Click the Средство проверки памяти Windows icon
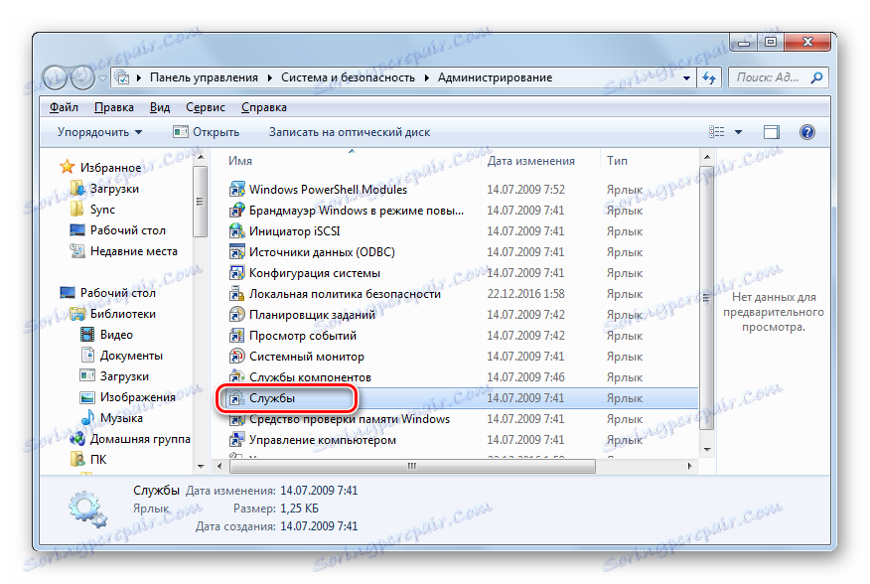870x584 pixels. (237, 419)
